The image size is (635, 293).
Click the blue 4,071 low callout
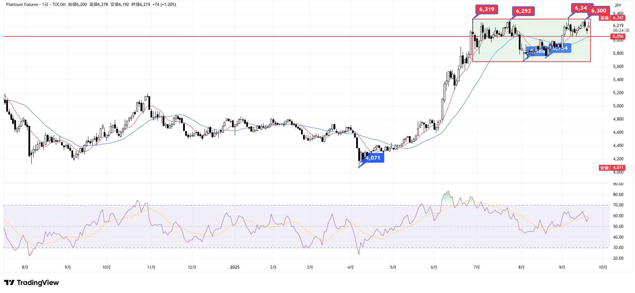374,158
